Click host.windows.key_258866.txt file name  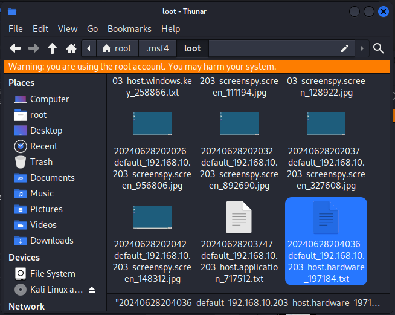point(152,86)
